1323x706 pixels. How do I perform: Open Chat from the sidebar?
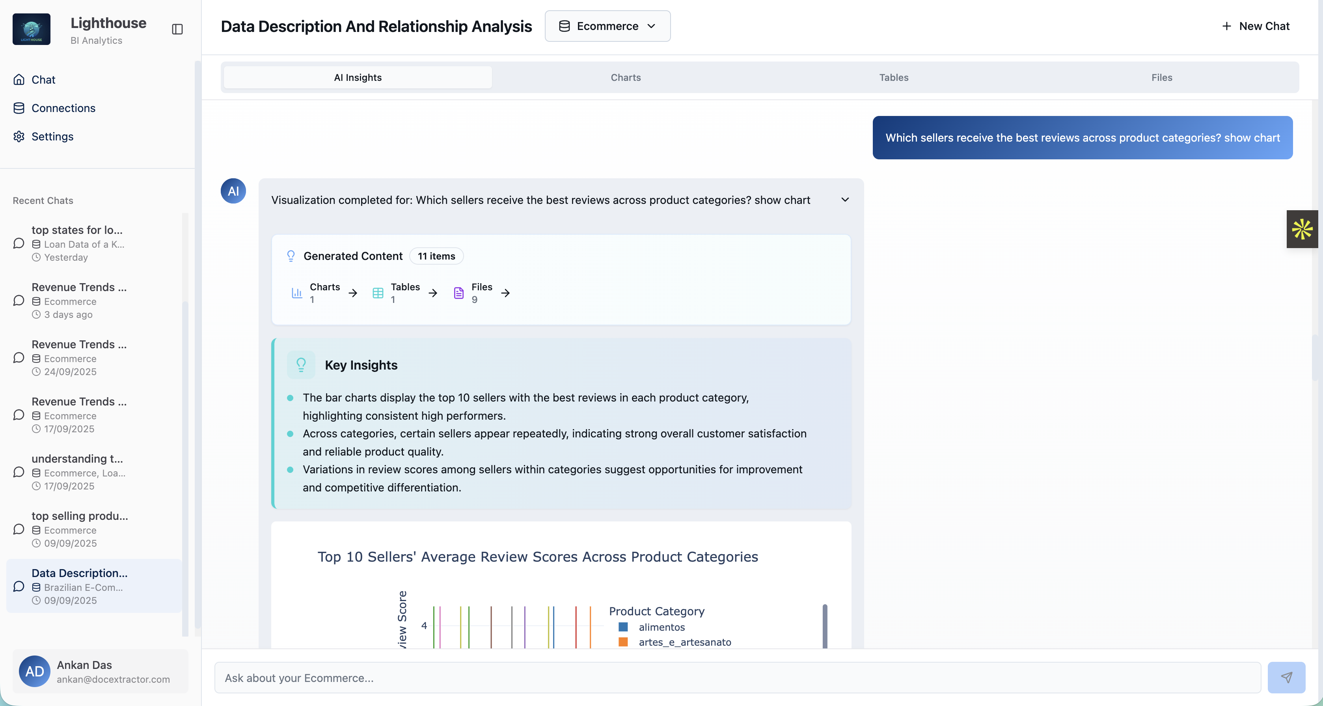click(x=43, y=80)
